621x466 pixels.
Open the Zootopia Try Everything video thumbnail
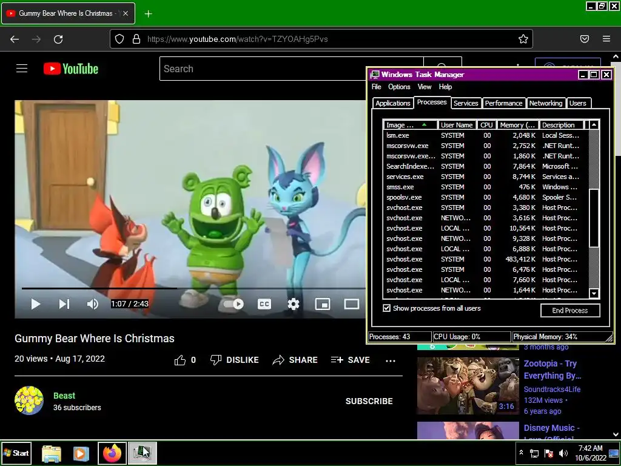[x=468, y=385]
